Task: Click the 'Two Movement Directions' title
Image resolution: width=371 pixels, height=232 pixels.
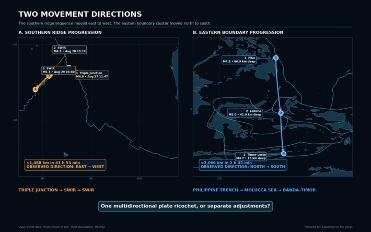Action: [80, 14]
